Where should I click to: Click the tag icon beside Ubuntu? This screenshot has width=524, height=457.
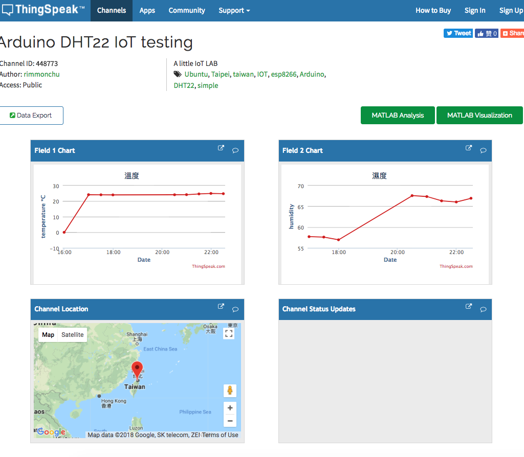coord(178,74)
